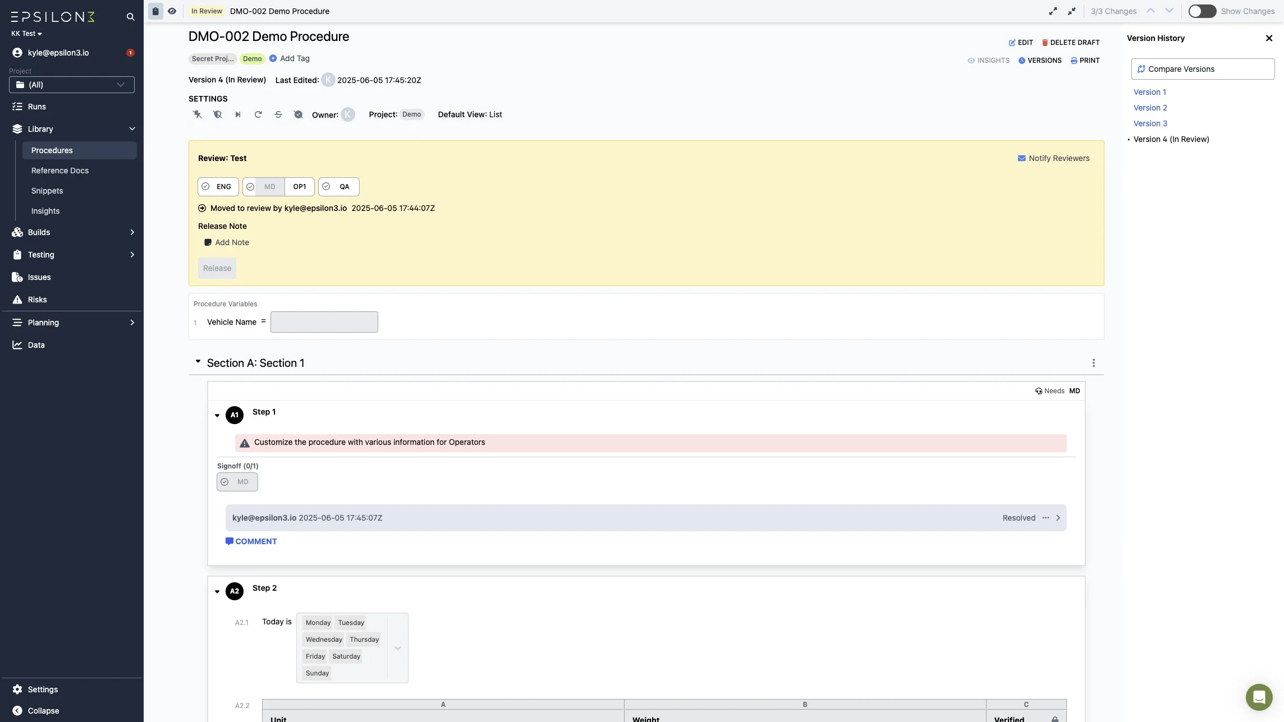This screenshot has height=722, width=1284.
Task: Open Section A three-dot menu
Action: pos(1093,363)
